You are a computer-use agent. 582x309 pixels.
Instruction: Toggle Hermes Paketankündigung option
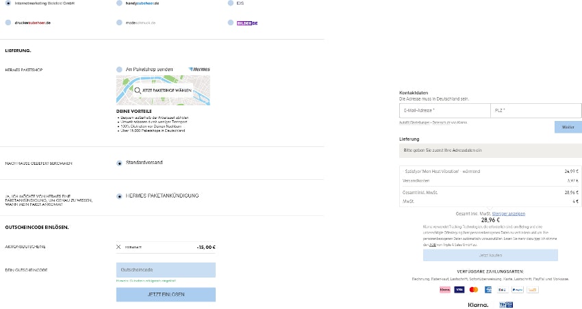[x=120, y=196]
